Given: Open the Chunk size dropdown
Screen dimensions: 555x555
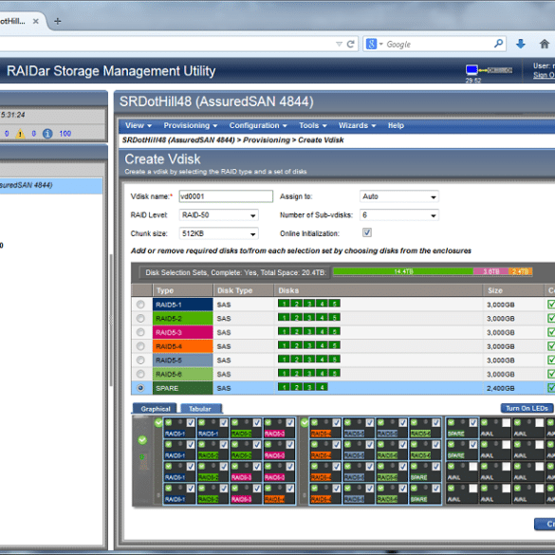Looking at the screenshot, I should point(219,233).
